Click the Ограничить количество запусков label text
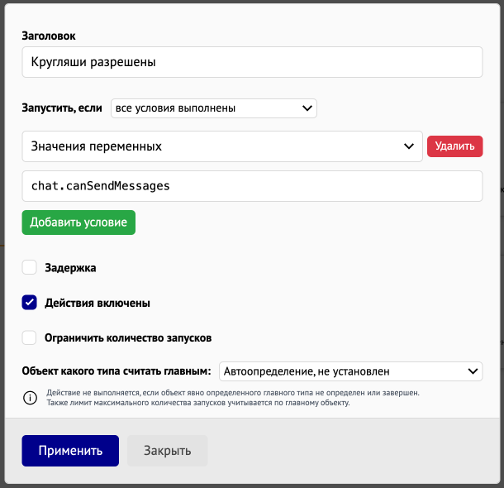Viewport: 504px width, 488px height. [128, 338]
